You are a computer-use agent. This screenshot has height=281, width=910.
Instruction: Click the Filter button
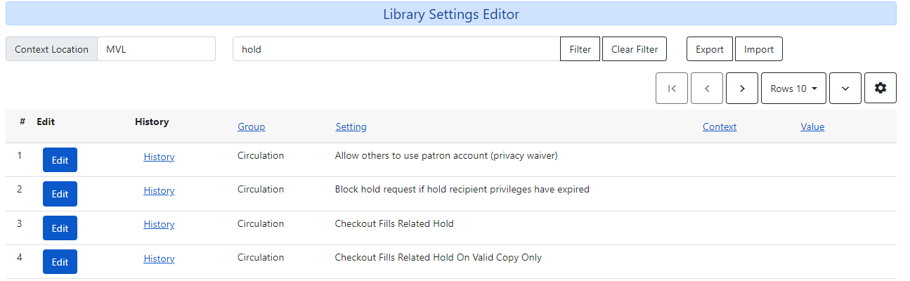[580, 49]
